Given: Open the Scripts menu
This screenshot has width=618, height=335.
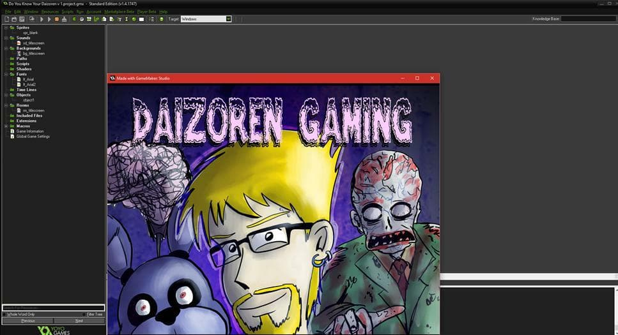Looking at the screenshot, I should point(67,12).
